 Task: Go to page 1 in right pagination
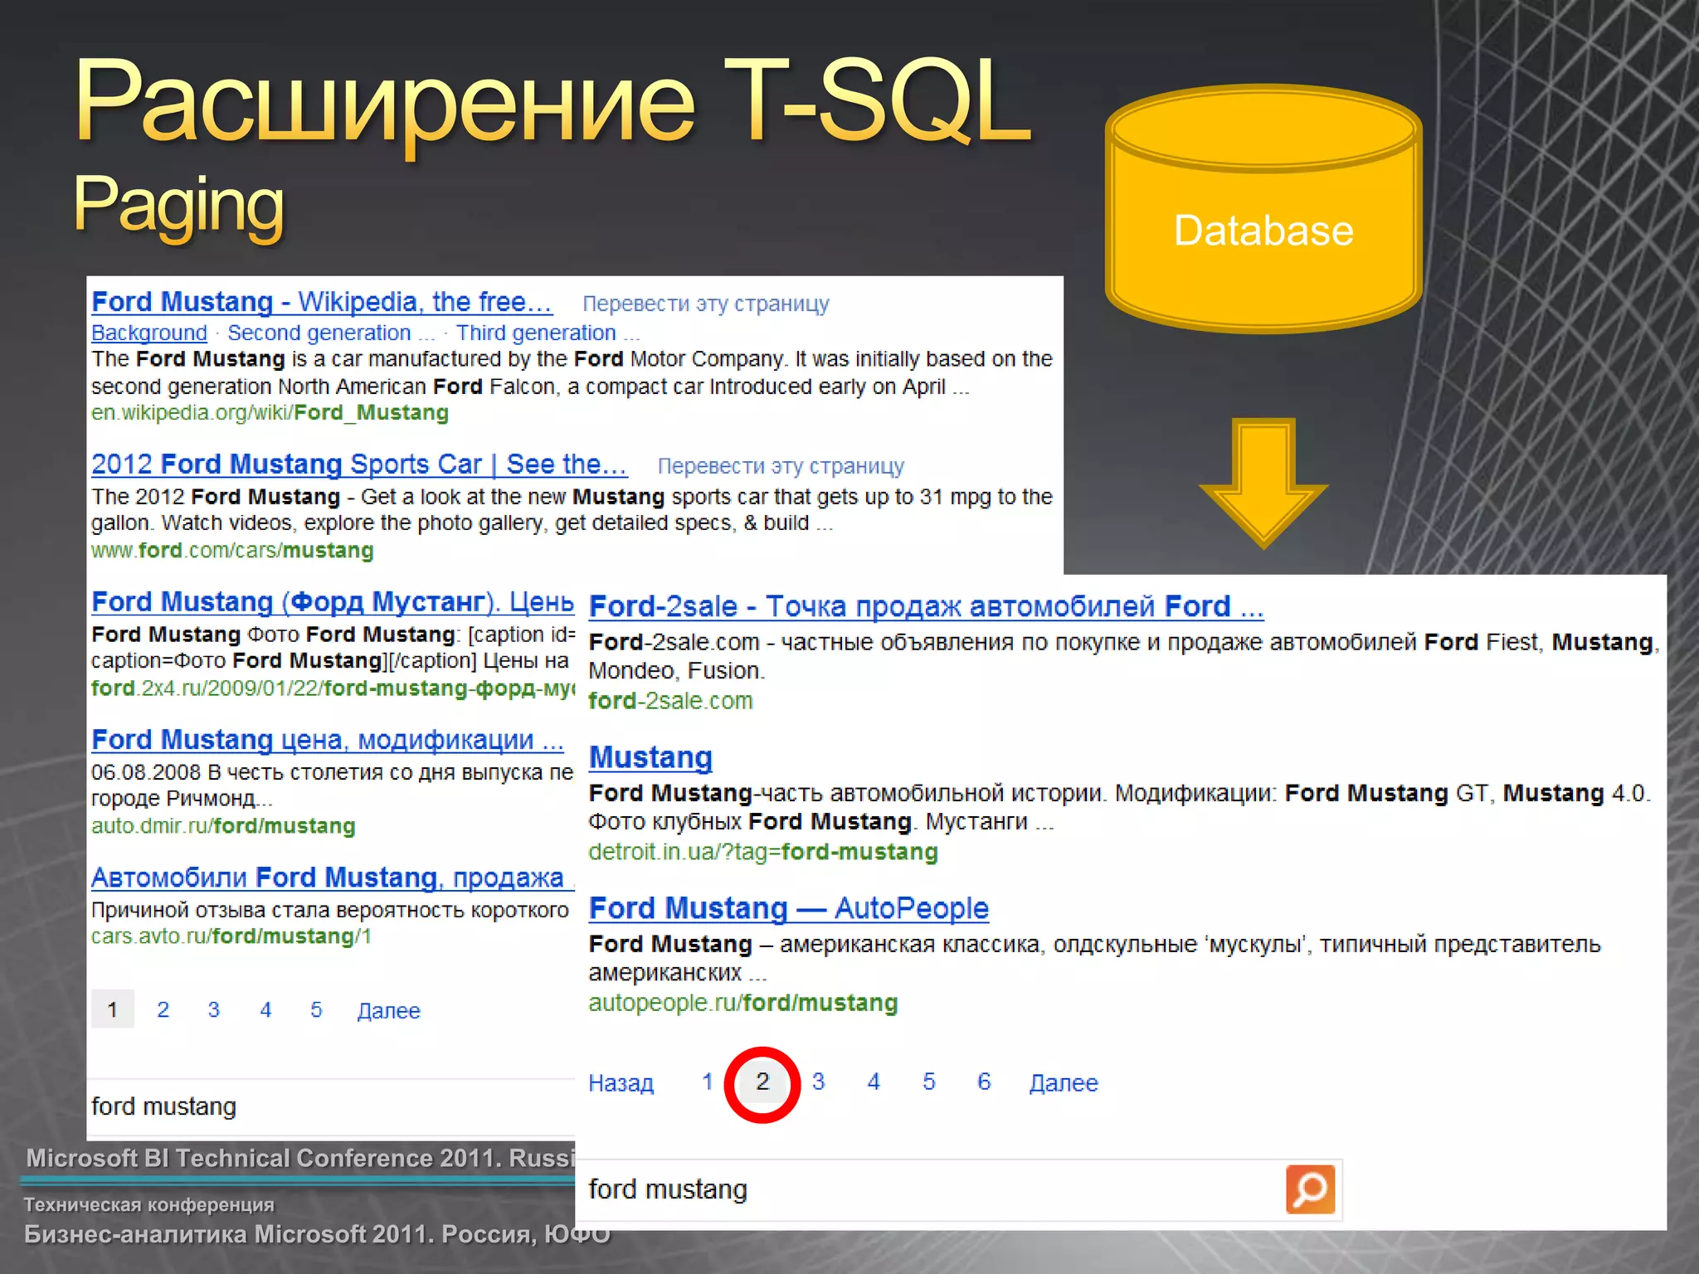point(708,1082)
